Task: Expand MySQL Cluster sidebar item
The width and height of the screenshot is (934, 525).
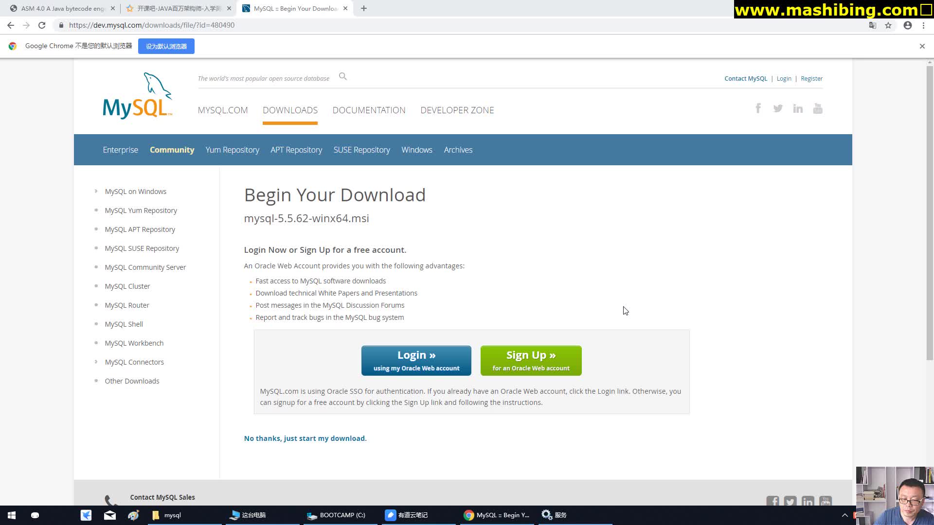Action: click(x=127, y=286)
